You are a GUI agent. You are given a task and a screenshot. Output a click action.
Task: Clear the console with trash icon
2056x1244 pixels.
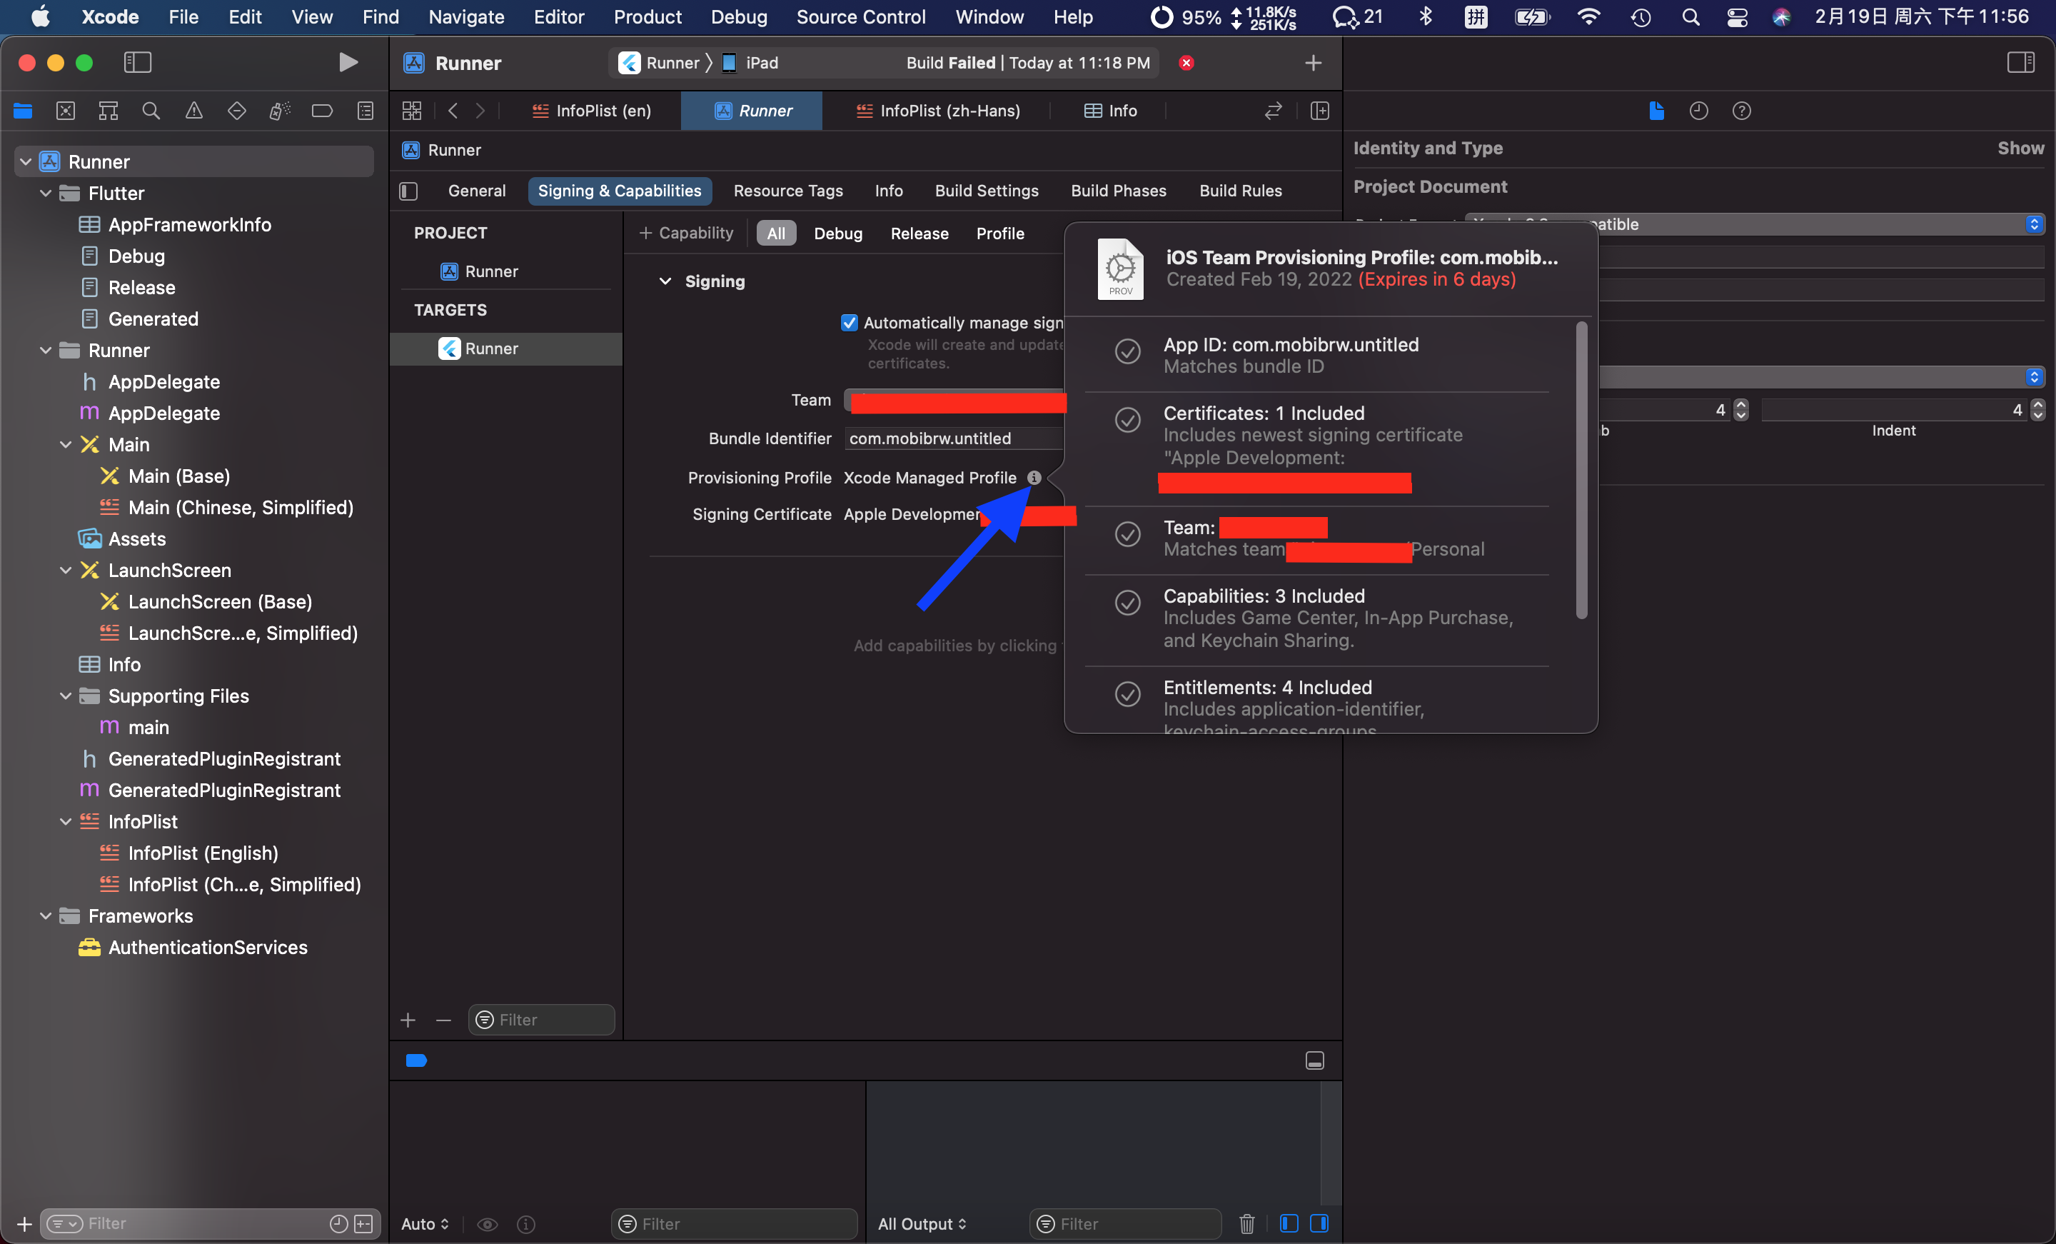click(1246, 1223)
